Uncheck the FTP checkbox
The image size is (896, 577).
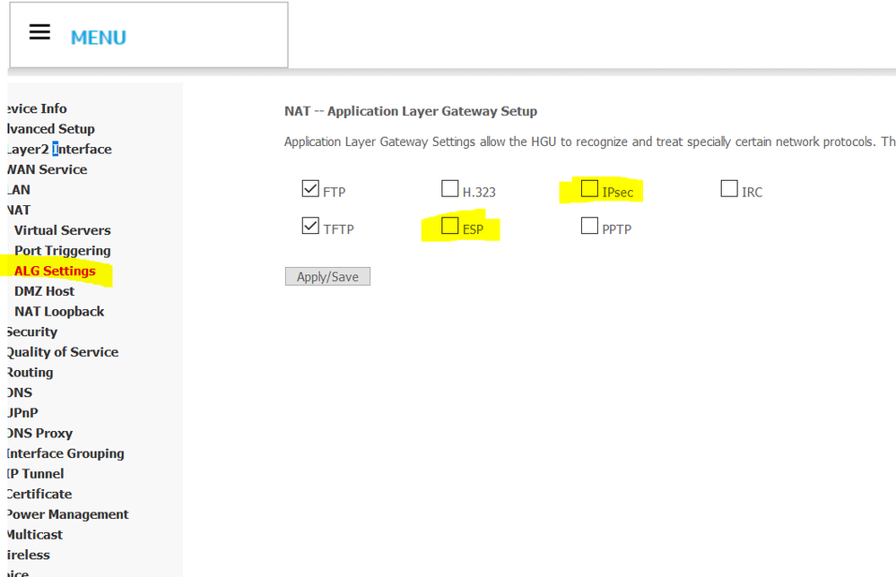click(310, 189)
